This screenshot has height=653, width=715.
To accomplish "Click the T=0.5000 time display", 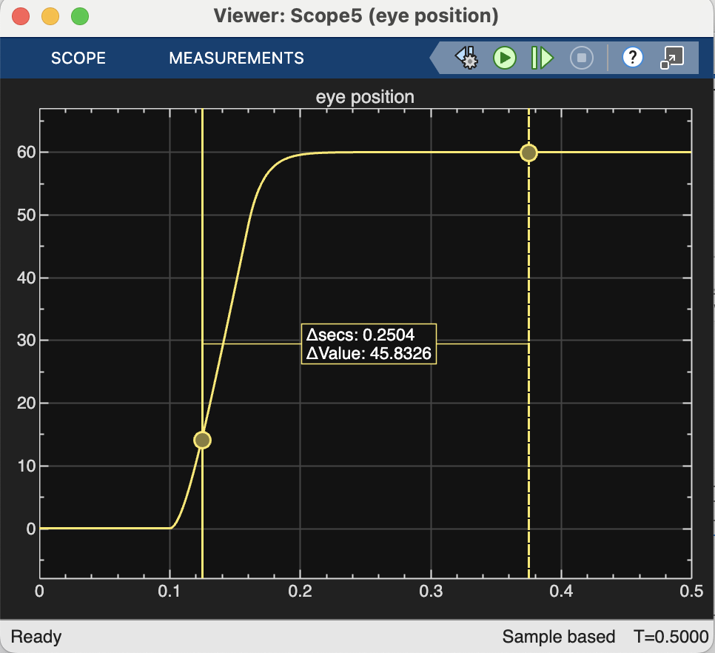I will pos(671,636).
